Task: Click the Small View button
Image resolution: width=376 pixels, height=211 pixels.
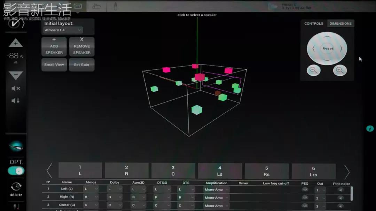Action: 54,65
